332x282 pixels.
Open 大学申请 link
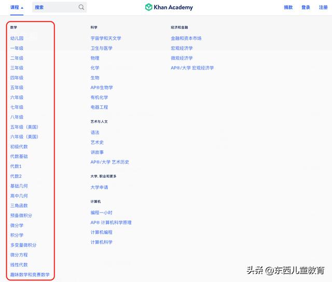tap(99, 187)
